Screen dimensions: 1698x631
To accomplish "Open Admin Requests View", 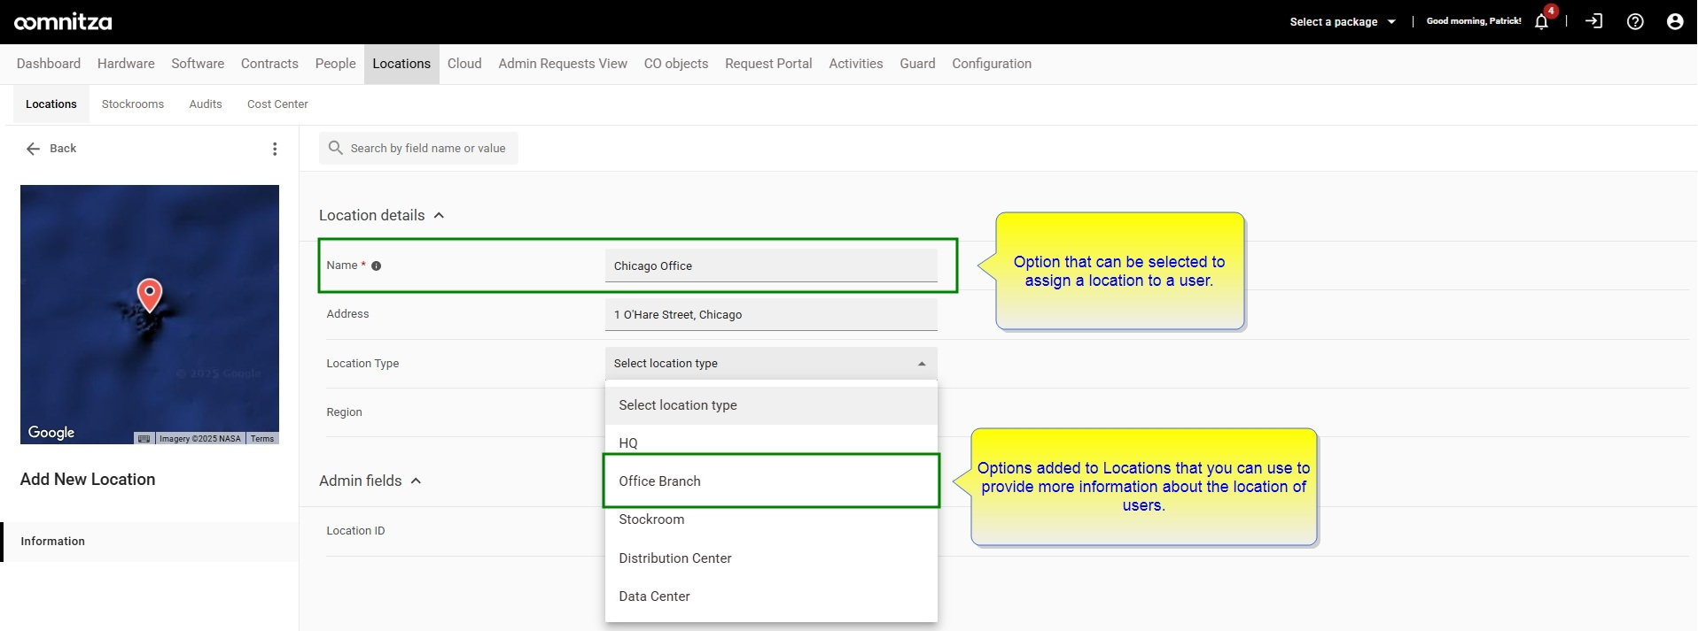I will coord(563,64).
